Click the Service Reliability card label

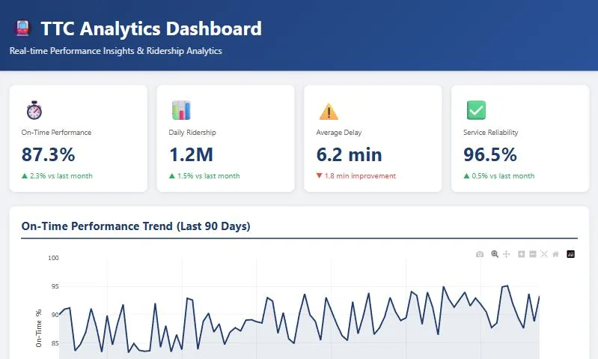(491, 133)
